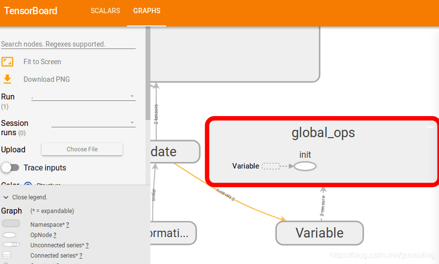Open the OpNode help question mark
This screenshot has width=439, height=264.
coord(55,235)
